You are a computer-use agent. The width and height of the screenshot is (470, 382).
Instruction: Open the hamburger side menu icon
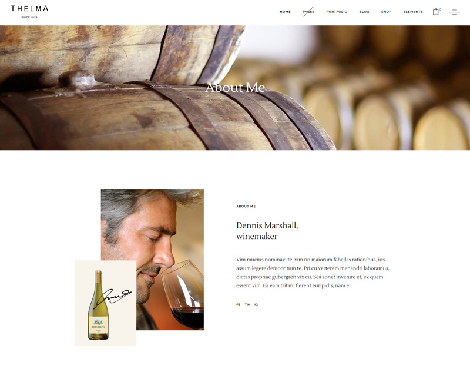point(454,12)
